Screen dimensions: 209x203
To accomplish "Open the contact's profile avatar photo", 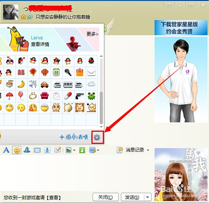I will 11,12.
